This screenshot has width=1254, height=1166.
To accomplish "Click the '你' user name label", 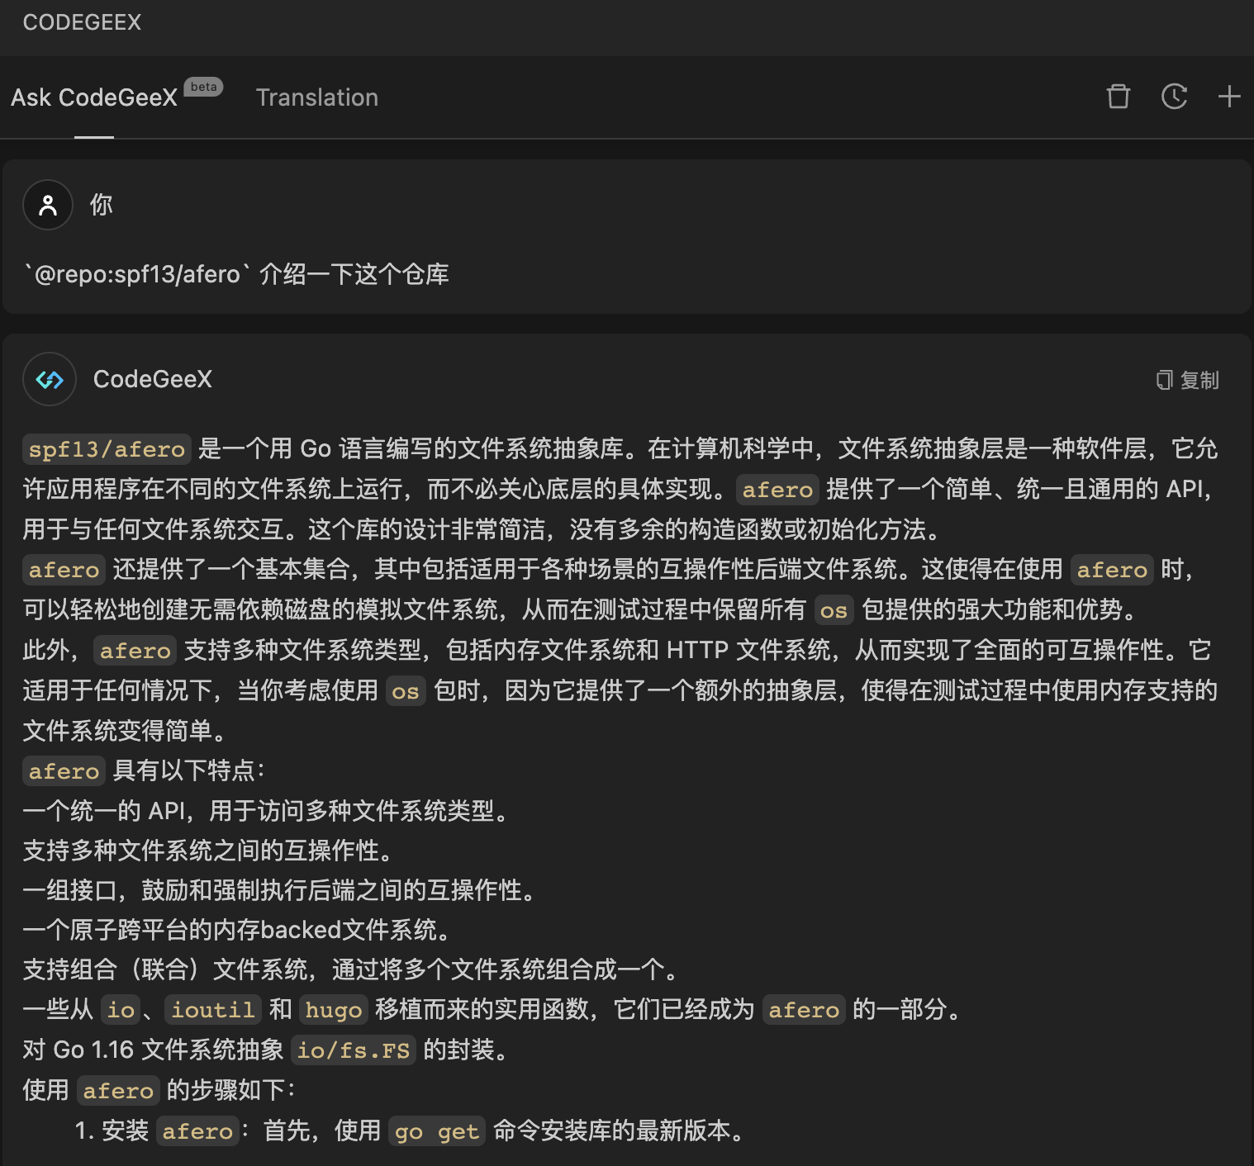I will pyautogui.click(x=101, y=205).
